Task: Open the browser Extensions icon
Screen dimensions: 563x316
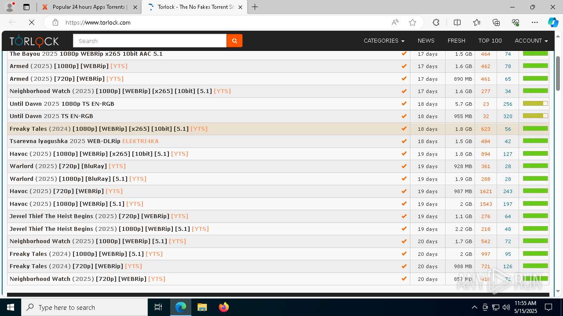Action: click(x=436, y=22)
